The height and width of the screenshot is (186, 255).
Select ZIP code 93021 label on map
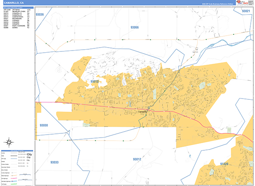click(246, 11)
